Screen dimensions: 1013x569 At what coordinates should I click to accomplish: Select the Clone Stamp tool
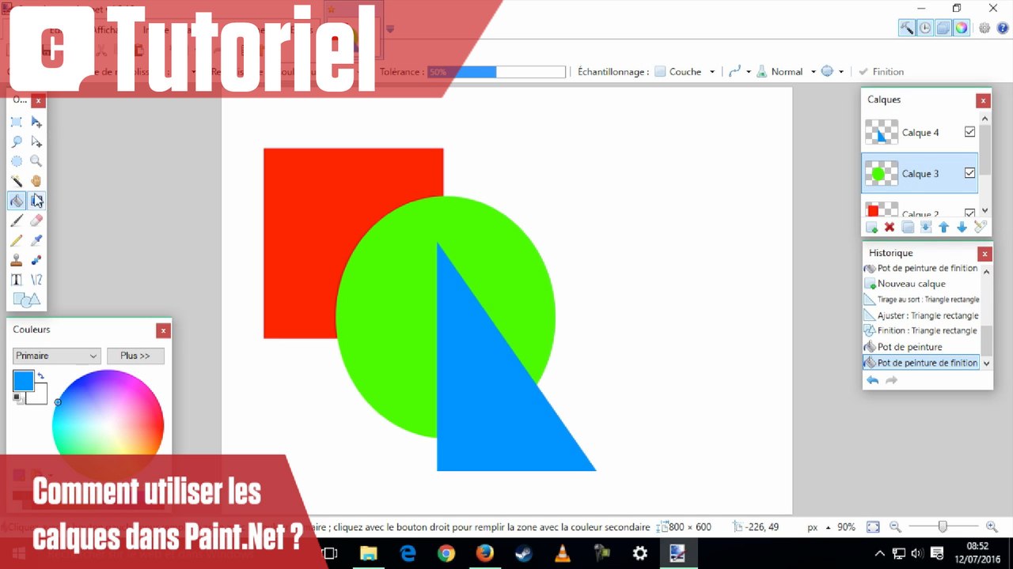(16, 260)
